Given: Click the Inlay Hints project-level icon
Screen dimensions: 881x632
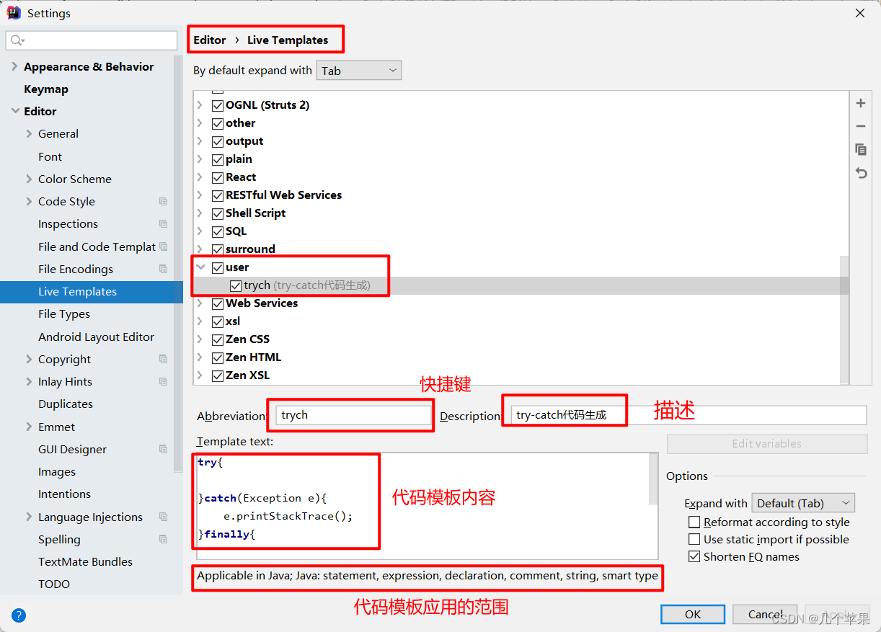Looking at the screenshot, I should (164, 381).
